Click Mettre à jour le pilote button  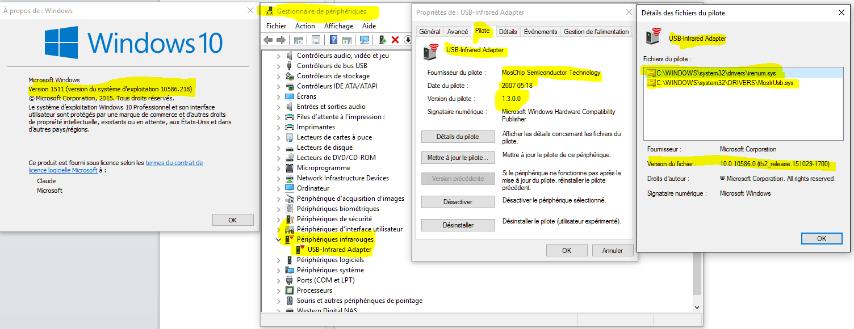point(458,158)
